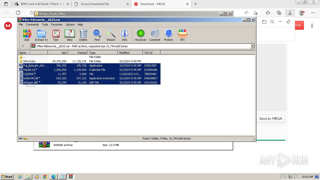
Task: Switch to Download - MEGA tab
Action: (x=161, y=4)
